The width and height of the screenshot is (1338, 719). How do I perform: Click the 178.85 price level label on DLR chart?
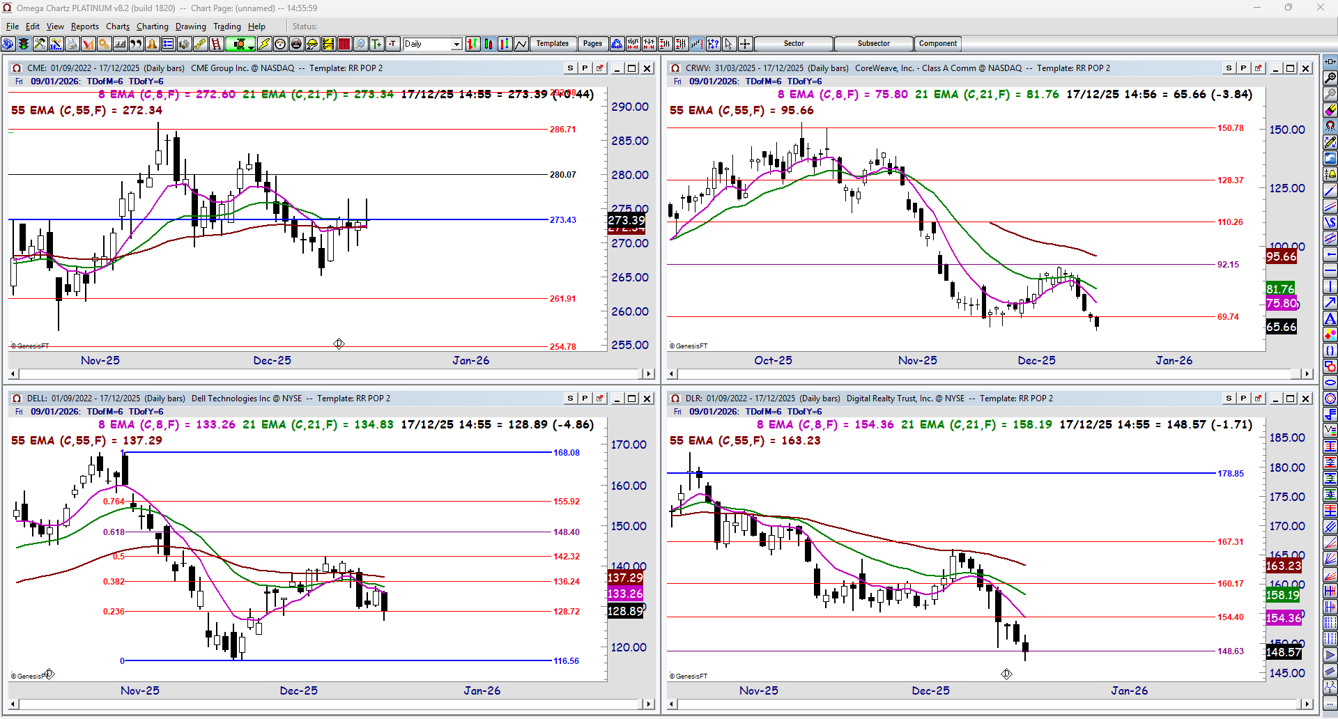pyautogui.click(x=1231, y=474)
